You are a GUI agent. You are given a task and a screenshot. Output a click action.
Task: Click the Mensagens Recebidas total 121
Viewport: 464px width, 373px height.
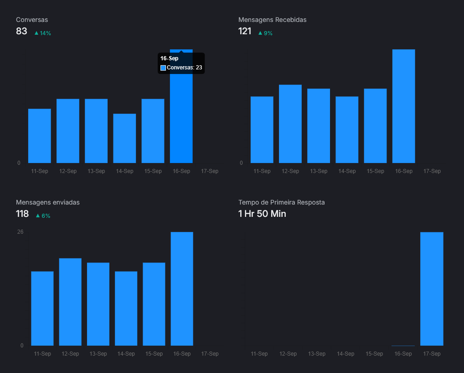(245, 31)
